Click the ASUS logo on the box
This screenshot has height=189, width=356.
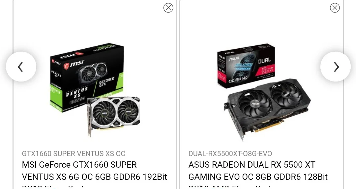[x=234, y=59]
